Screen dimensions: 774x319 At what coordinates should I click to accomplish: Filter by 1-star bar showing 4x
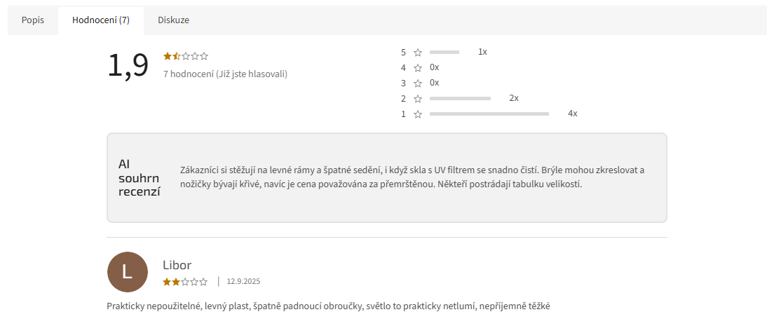point(489,114)
